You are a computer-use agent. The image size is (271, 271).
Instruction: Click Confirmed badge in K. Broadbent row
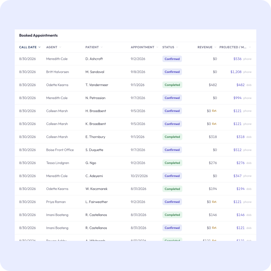(172, 124)
